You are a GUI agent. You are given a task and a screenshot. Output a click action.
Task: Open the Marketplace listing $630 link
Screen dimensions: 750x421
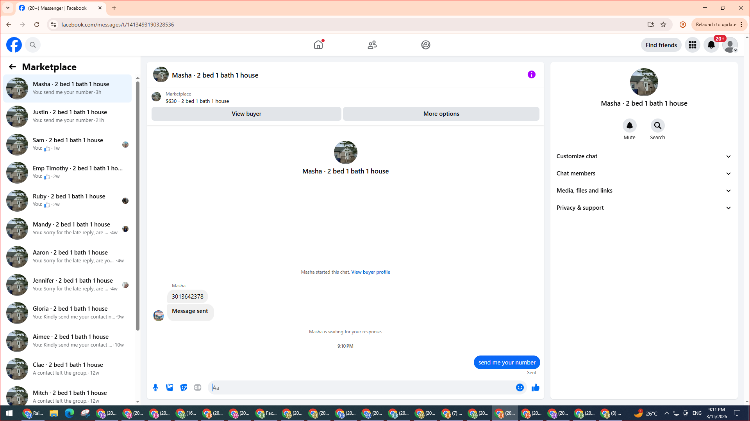click(x=197, y=101)
